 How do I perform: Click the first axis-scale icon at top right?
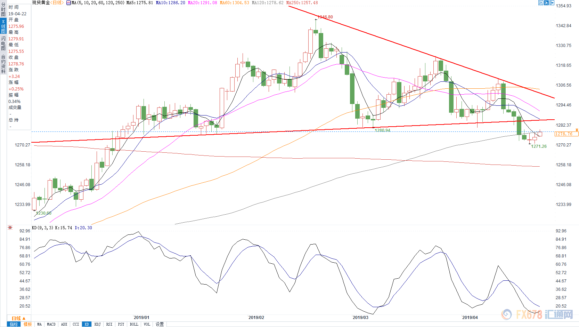(x=541, y=3)
